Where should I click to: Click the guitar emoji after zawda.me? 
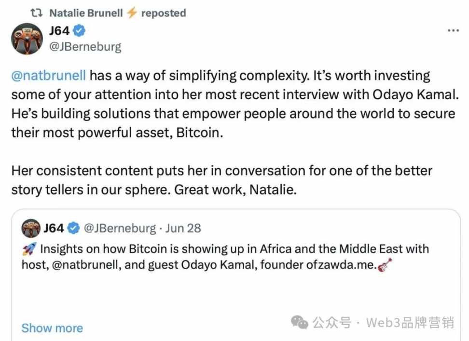(385, 265)
